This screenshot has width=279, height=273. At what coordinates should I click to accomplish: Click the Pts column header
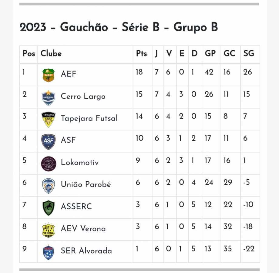[141, 54]
